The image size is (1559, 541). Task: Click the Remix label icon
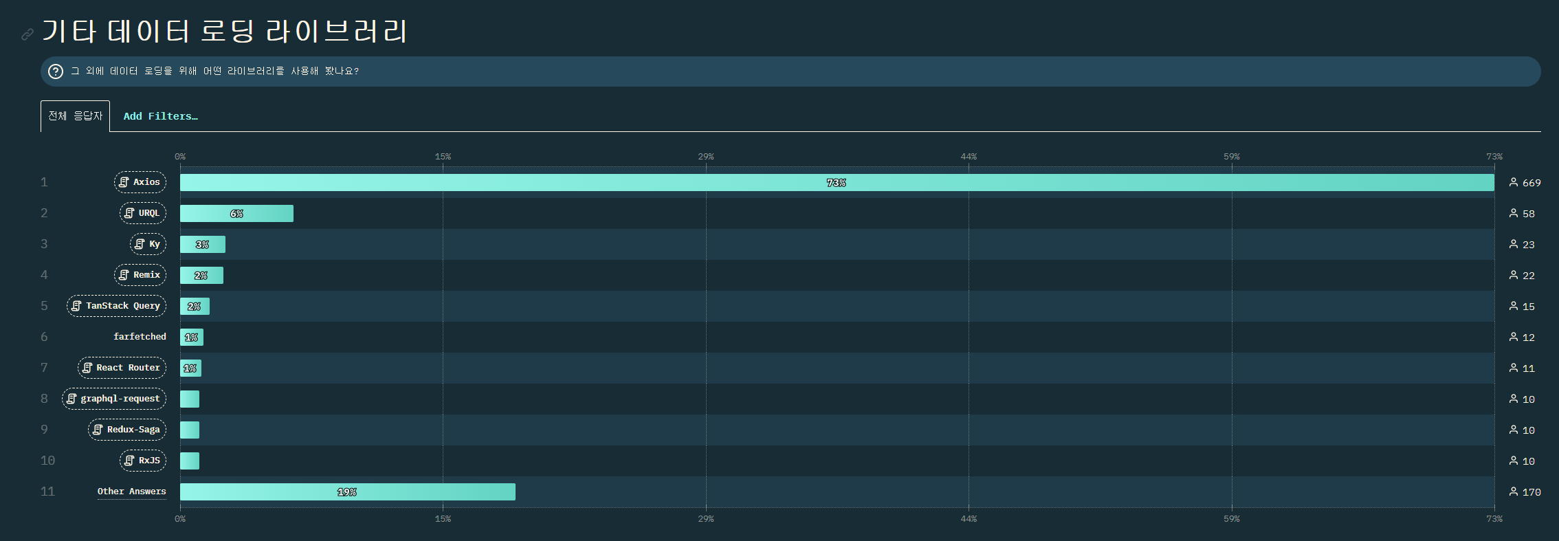pos(124,275)
